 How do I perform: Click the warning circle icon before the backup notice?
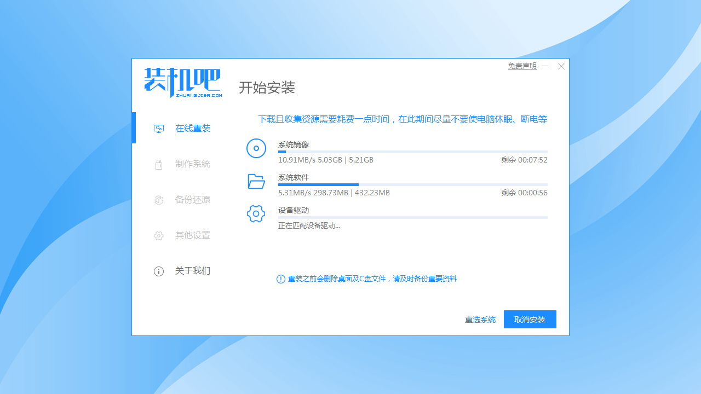[x=281, y=279]
